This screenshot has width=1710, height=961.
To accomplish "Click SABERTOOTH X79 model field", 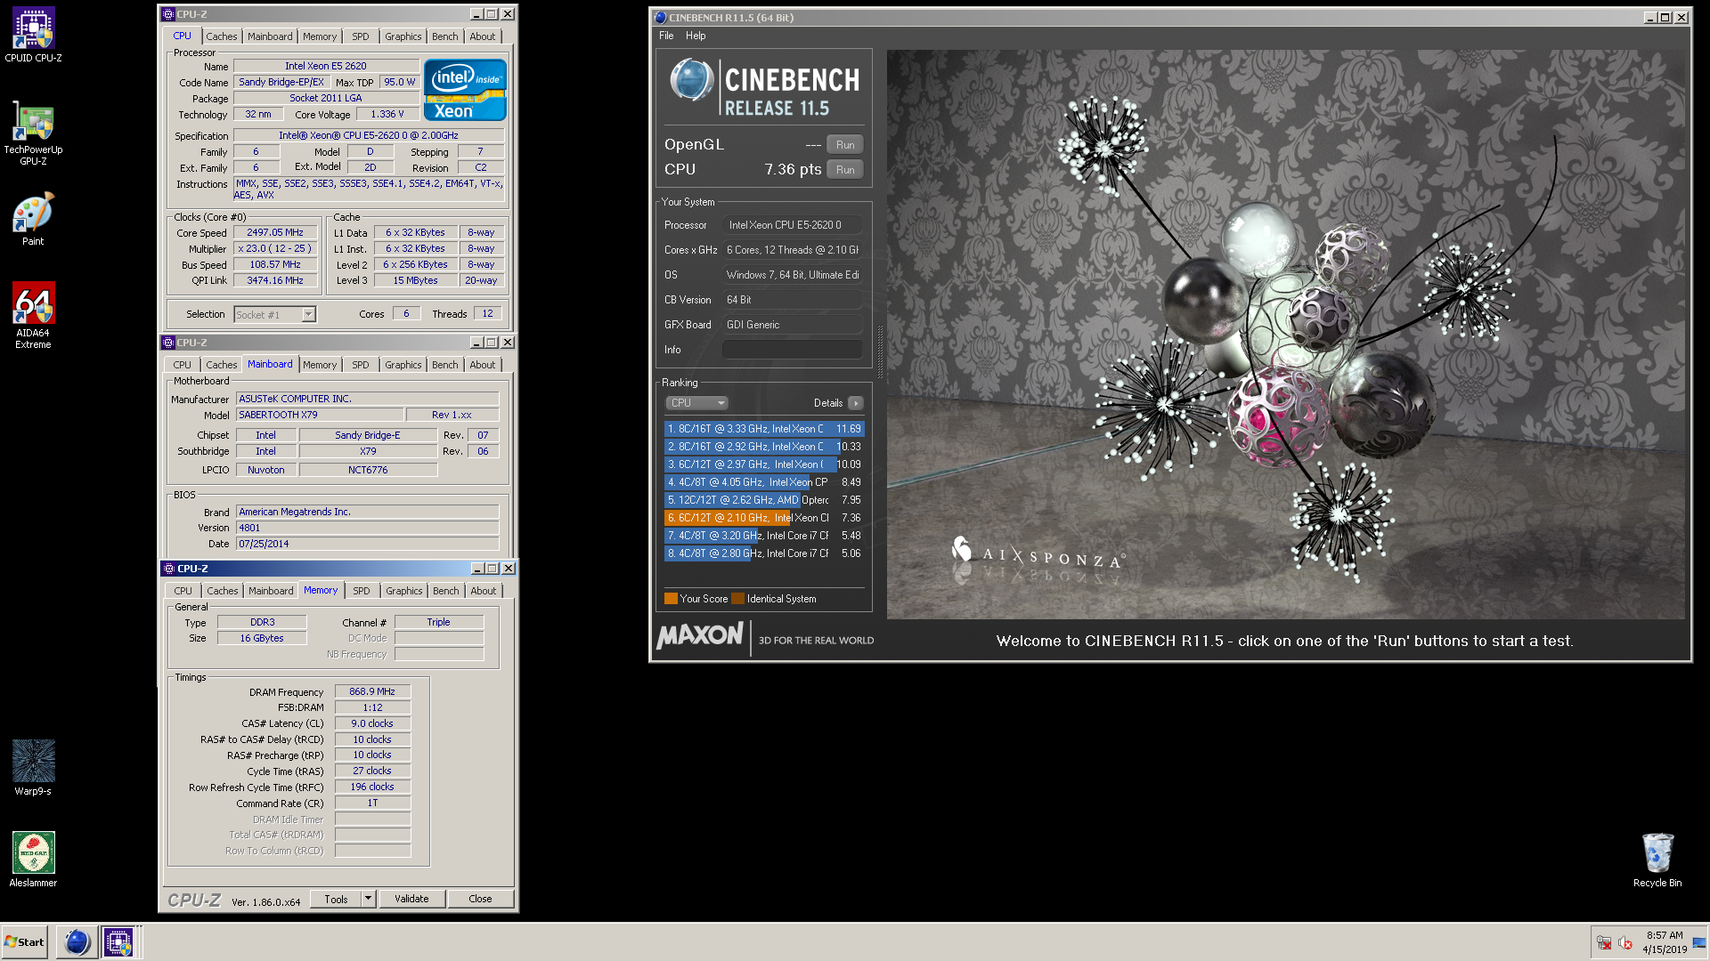I will [319, 415].
